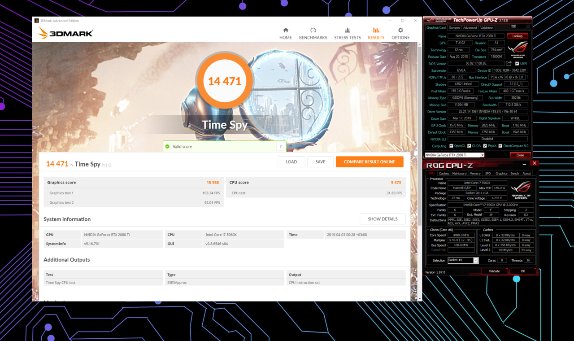This screenshot has height=341, width=574.
Task: Click the BIOS share/export icon in GPU-Z
Action: click(509, 64)
